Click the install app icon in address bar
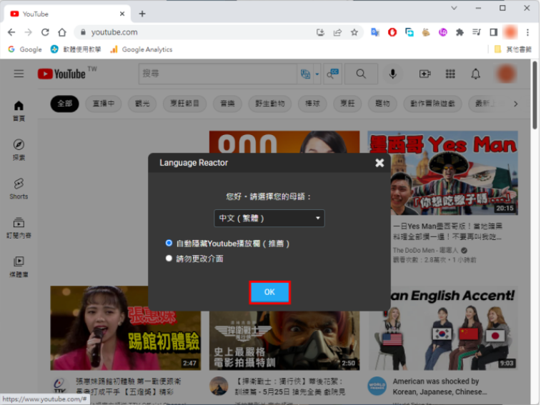This screenshot has height=405, width=541. click(321, 32)
